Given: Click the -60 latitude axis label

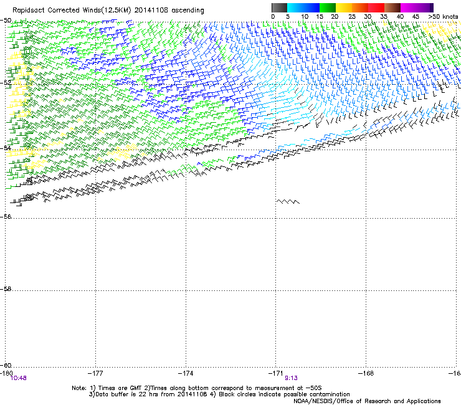Looking at the screenshot, I should 6,365.
